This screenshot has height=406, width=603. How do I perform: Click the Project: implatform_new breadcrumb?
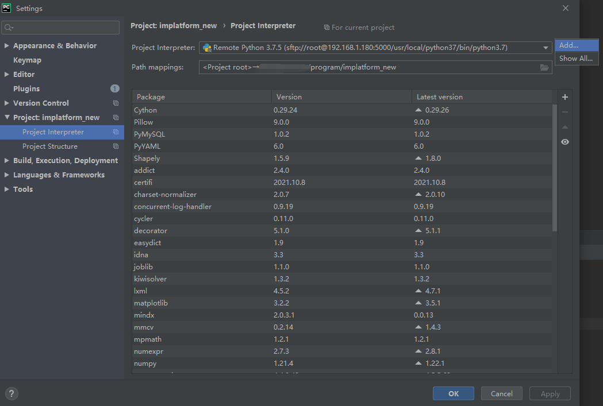[174, 26]
